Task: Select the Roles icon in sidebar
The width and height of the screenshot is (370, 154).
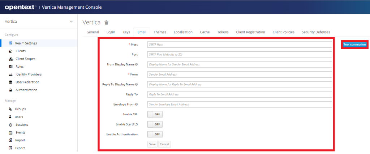Action: pos(10,67)
